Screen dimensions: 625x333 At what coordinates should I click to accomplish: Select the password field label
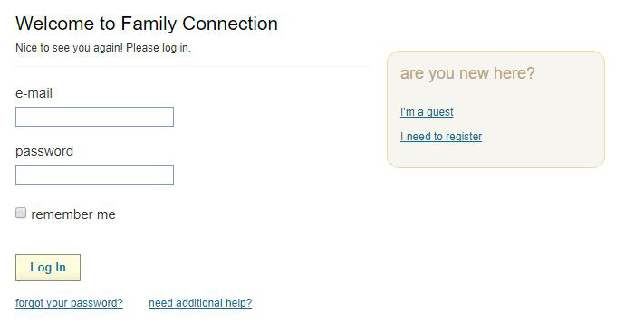pos(44,151)
